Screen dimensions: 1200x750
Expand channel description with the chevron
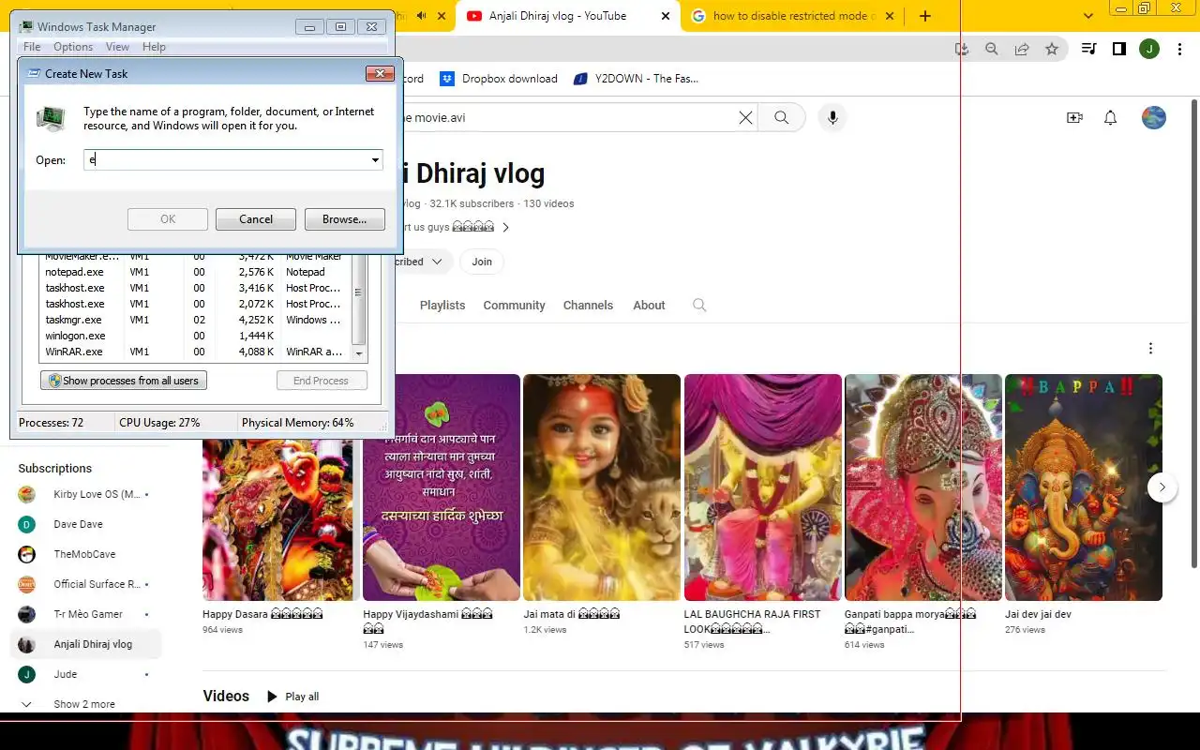[506, 227]
